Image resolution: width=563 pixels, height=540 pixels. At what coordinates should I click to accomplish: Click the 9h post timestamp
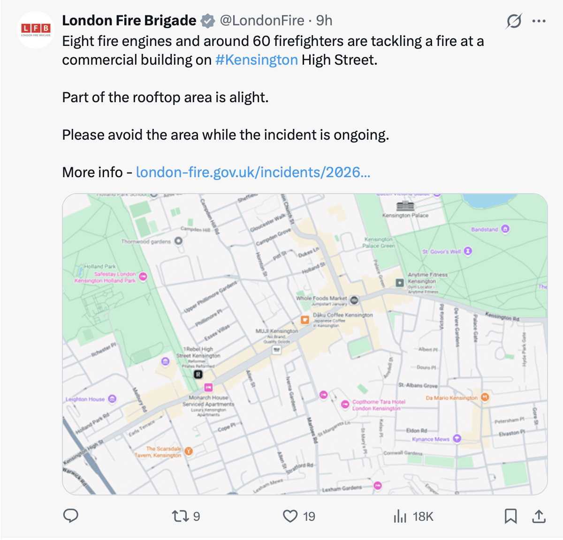tap(324, 21)
